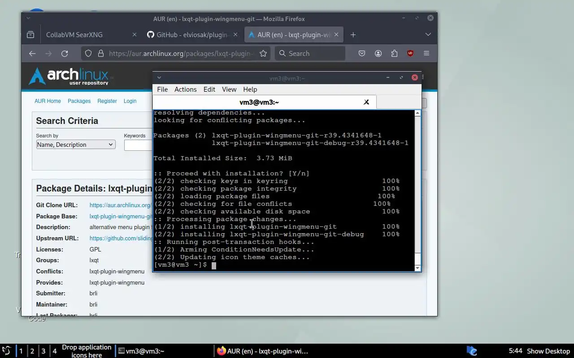Click Firefox forward arrow button

48,53
